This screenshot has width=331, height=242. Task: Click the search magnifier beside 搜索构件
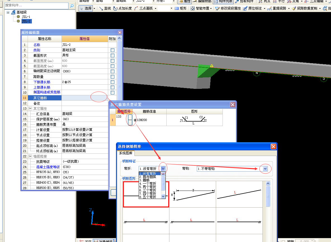click(72, 6)
